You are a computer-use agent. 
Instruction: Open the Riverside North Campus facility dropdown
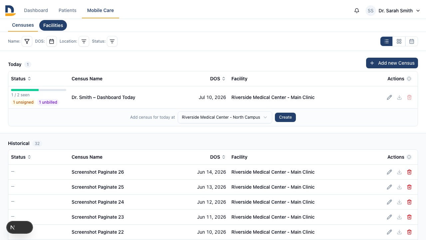click(225, 117)
